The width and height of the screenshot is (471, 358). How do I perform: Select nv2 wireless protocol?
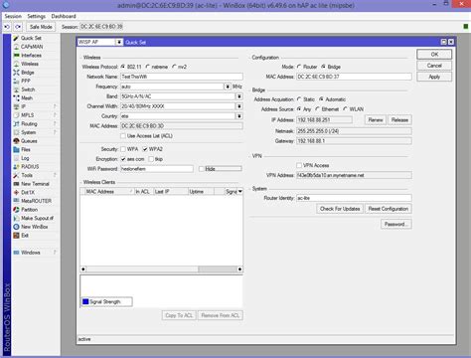[174, 67]
